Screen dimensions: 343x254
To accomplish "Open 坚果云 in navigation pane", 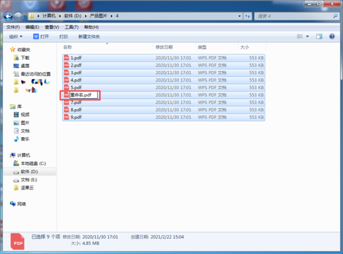I will point(29,188).
